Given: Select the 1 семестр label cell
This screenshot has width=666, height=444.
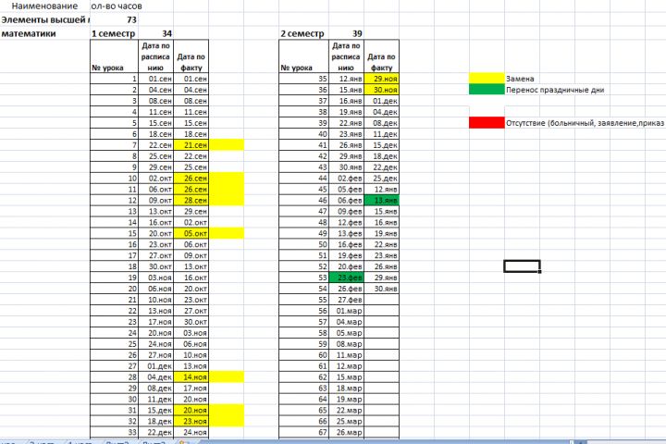Looking at the screenshot, I should 114,33.
